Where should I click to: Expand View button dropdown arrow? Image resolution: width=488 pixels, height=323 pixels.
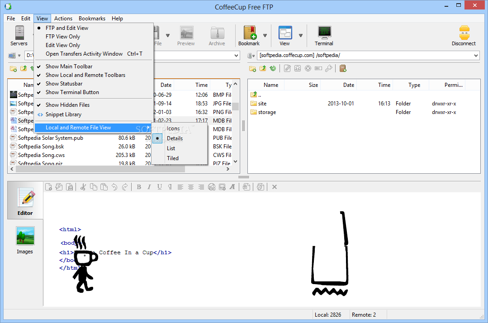click(x=301, y=35)
